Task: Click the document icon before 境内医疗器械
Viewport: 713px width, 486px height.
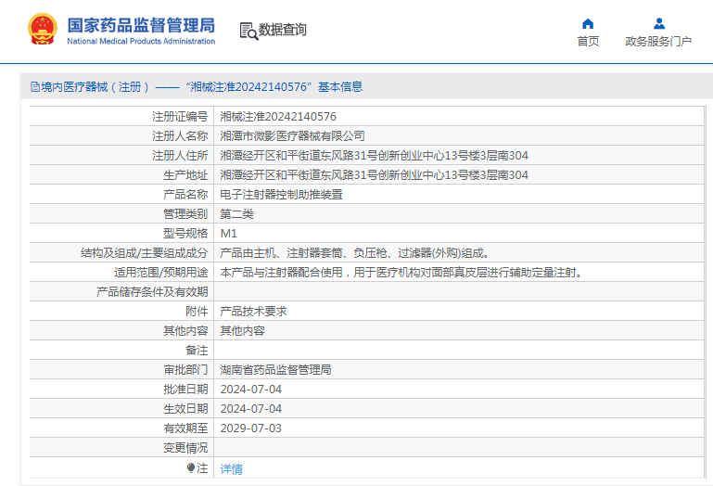Action: pyautogui.click(x=35, y=86)
